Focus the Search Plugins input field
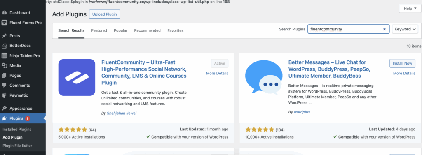This screenshot has width=422, height=155. 349,29
